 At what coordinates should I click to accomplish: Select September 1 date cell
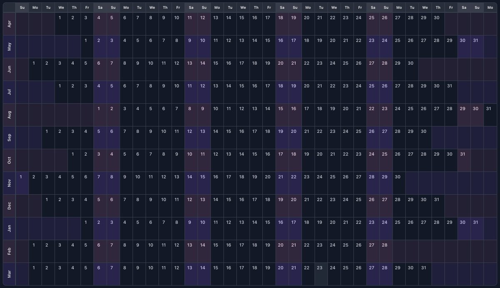[x=48, y=137]
